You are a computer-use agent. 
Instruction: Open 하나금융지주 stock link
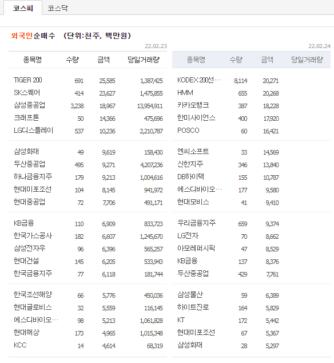[33, 177]
